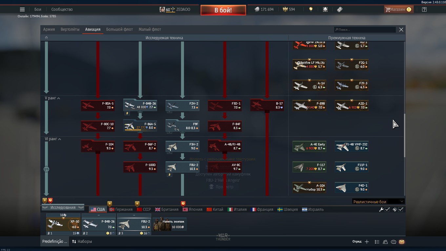Select the XP-50 crew slot

point(63,224)
